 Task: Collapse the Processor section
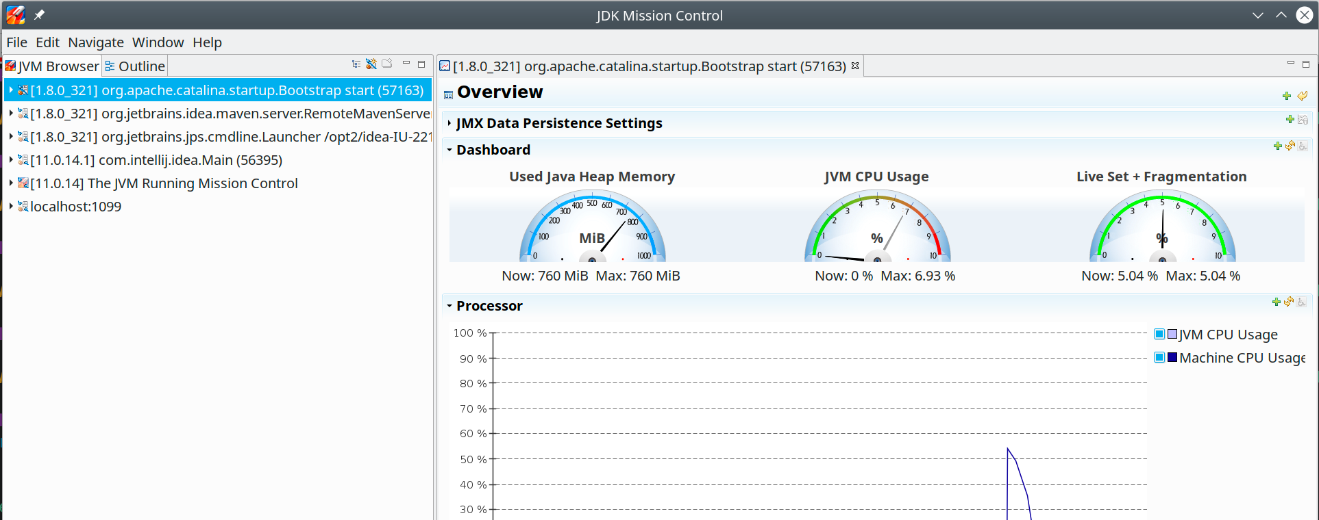(449, 306)
